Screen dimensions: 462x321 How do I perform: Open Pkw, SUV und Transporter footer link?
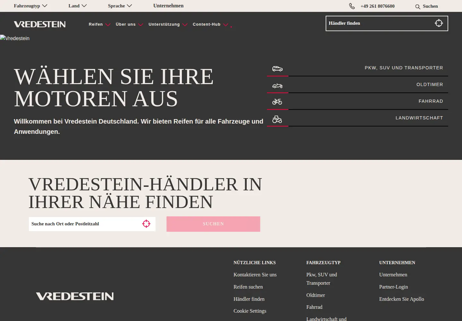pyautogui.click(x=322, y=279)
